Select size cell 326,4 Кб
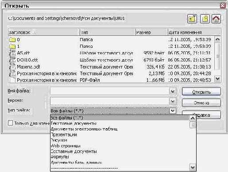Image resolution: width=228 pixels, height=172 pixels. 155,67
